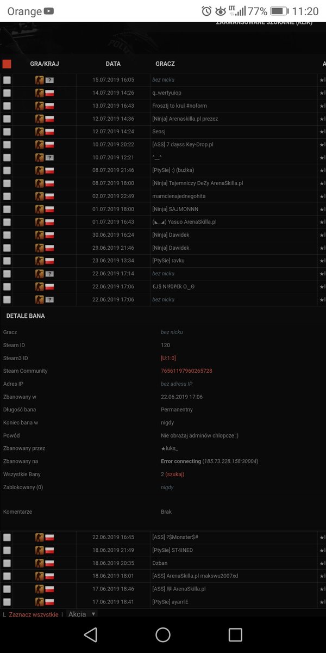Sort the list by the GRACZ column header
This screenshot has height=653, width=326.
pos(165,64)
